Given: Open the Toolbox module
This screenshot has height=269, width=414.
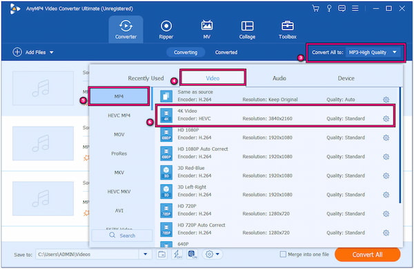Looking at the screenshot, I should [x=288, y=30].
